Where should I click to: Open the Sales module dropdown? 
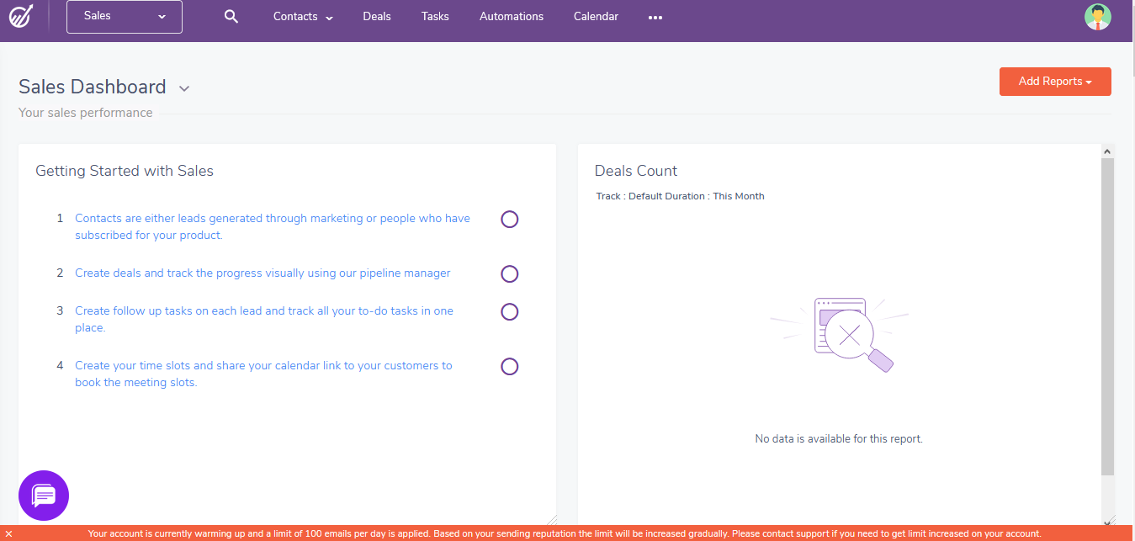pos(125,17)
